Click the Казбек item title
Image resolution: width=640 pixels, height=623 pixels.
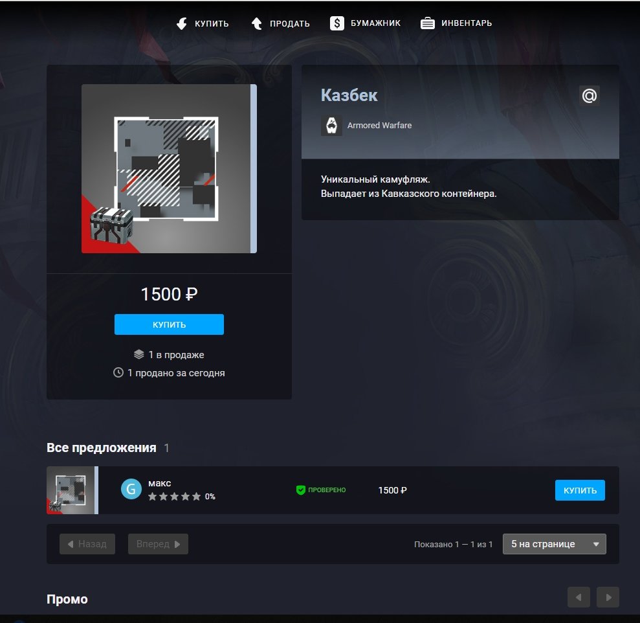coord(349,95)
